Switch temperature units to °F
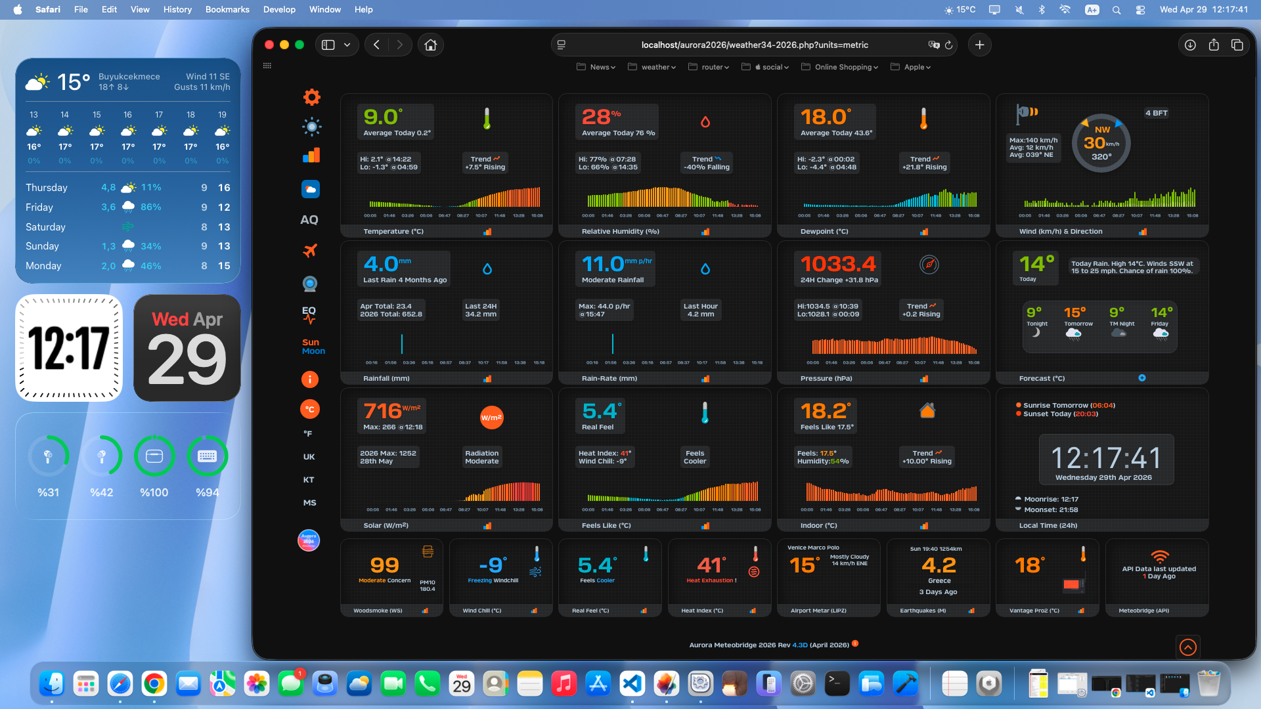 click(x=308, y=434)
